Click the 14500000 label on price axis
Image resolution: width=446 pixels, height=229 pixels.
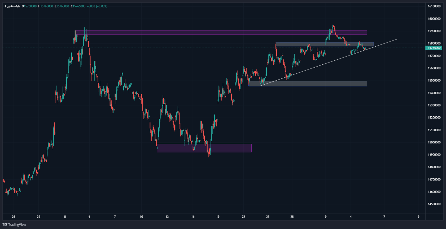tap(434, 204)
